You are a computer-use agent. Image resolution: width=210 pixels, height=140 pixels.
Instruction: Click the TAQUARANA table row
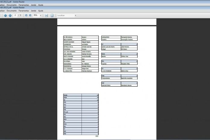tap(119, 78)
